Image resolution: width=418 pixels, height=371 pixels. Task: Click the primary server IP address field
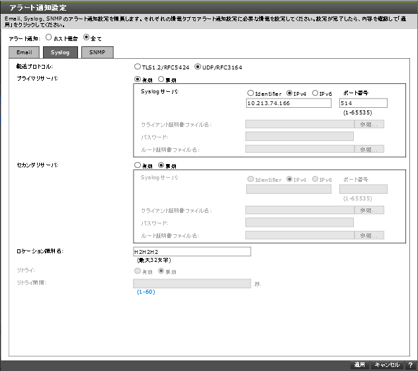click(288, 104)
